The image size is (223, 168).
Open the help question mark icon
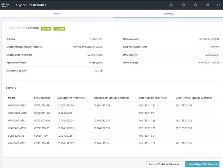196,5
